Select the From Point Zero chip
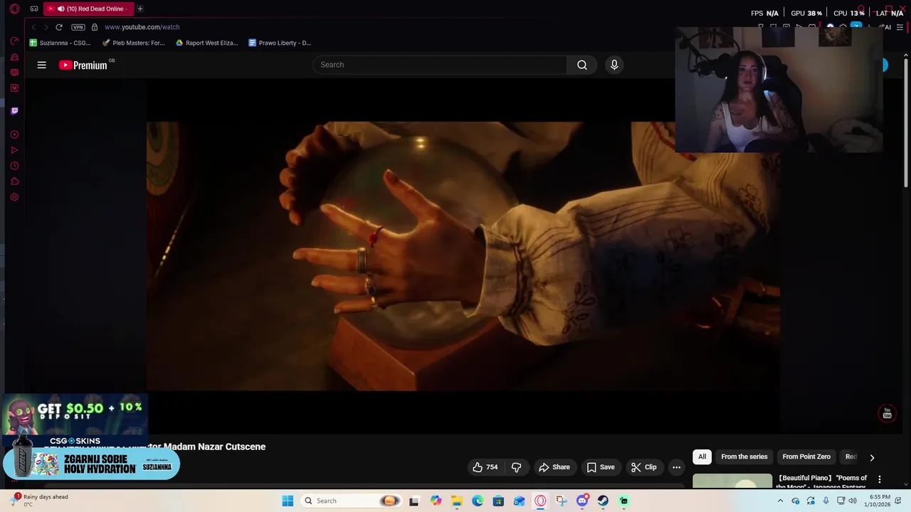Screen dimensions: 911x512 pyautogui.click(x=806, y=457)
